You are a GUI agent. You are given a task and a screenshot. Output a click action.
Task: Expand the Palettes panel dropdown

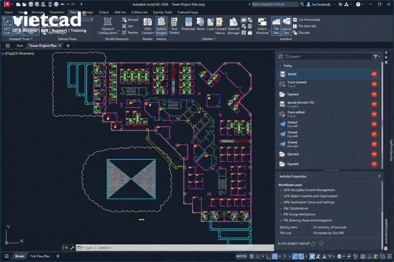pyautogui.click(x=208, y=39)
